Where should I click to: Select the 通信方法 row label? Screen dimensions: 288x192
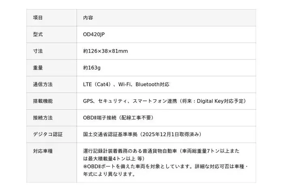click(x=43, y=84)
